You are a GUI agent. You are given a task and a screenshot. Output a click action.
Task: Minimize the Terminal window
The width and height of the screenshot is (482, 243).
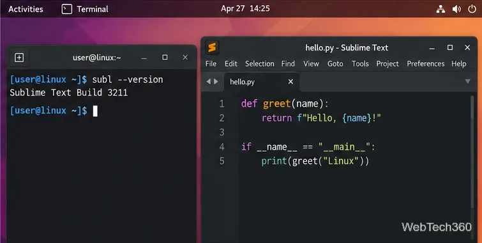point(144,58)
